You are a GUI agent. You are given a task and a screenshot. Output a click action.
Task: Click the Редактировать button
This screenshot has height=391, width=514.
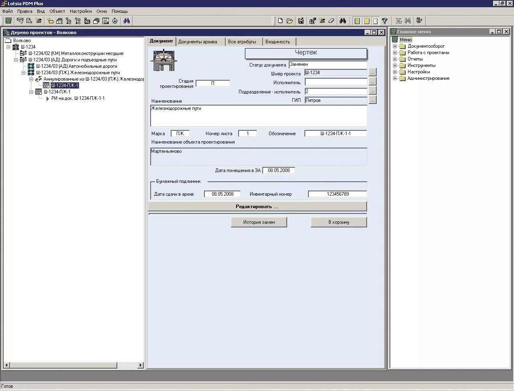[257, 207]
